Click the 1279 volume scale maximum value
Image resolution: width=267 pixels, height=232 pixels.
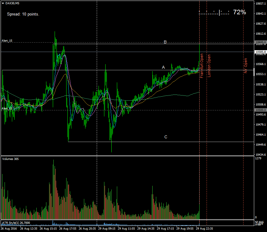258,158
